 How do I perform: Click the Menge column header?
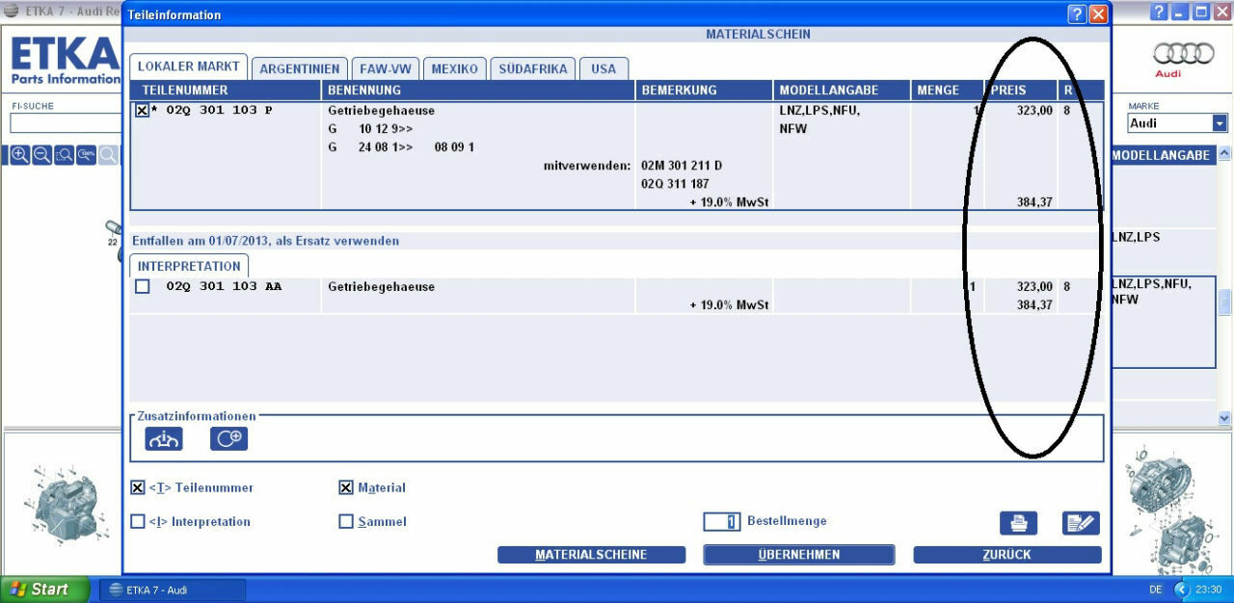click(x=948, y=91)
